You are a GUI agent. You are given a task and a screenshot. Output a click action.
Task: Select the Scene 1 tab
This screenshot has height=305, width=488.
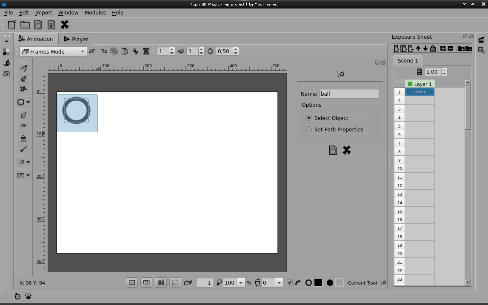408,60
